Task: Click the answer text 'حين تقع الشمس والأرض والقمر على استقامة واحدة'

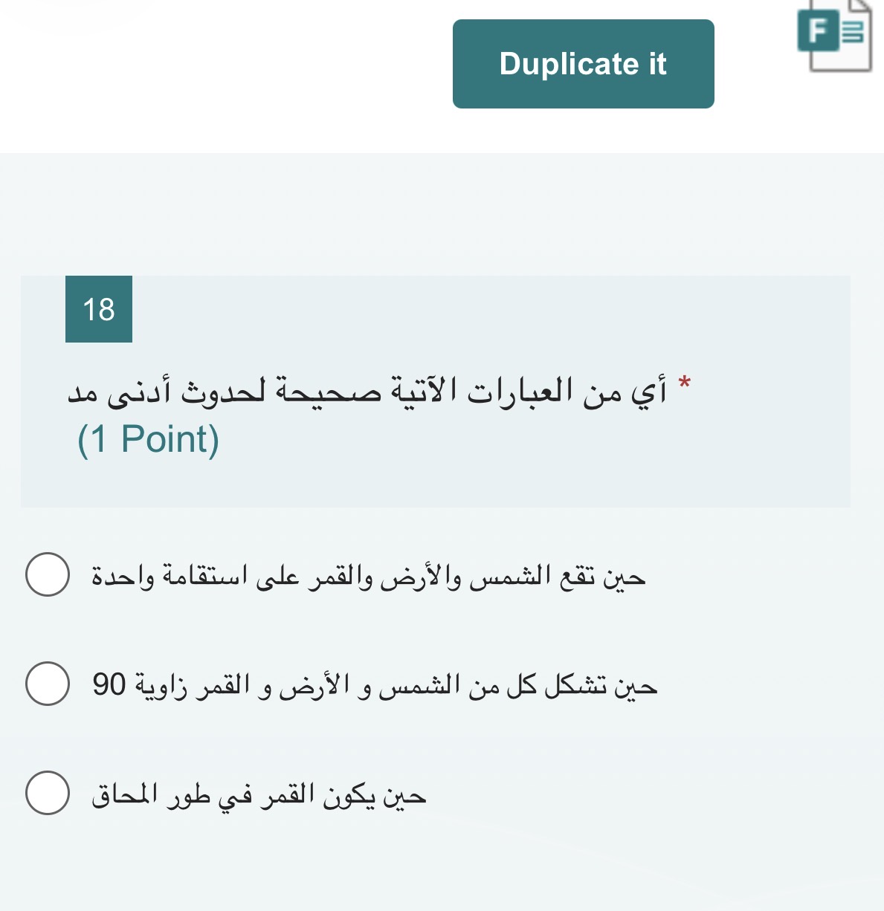Action: pos(368,577)
